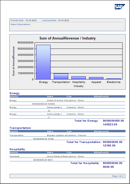Viewport: 130px width, 184px height.
Task: Click the Energy group heading
Action: (15, 93)
